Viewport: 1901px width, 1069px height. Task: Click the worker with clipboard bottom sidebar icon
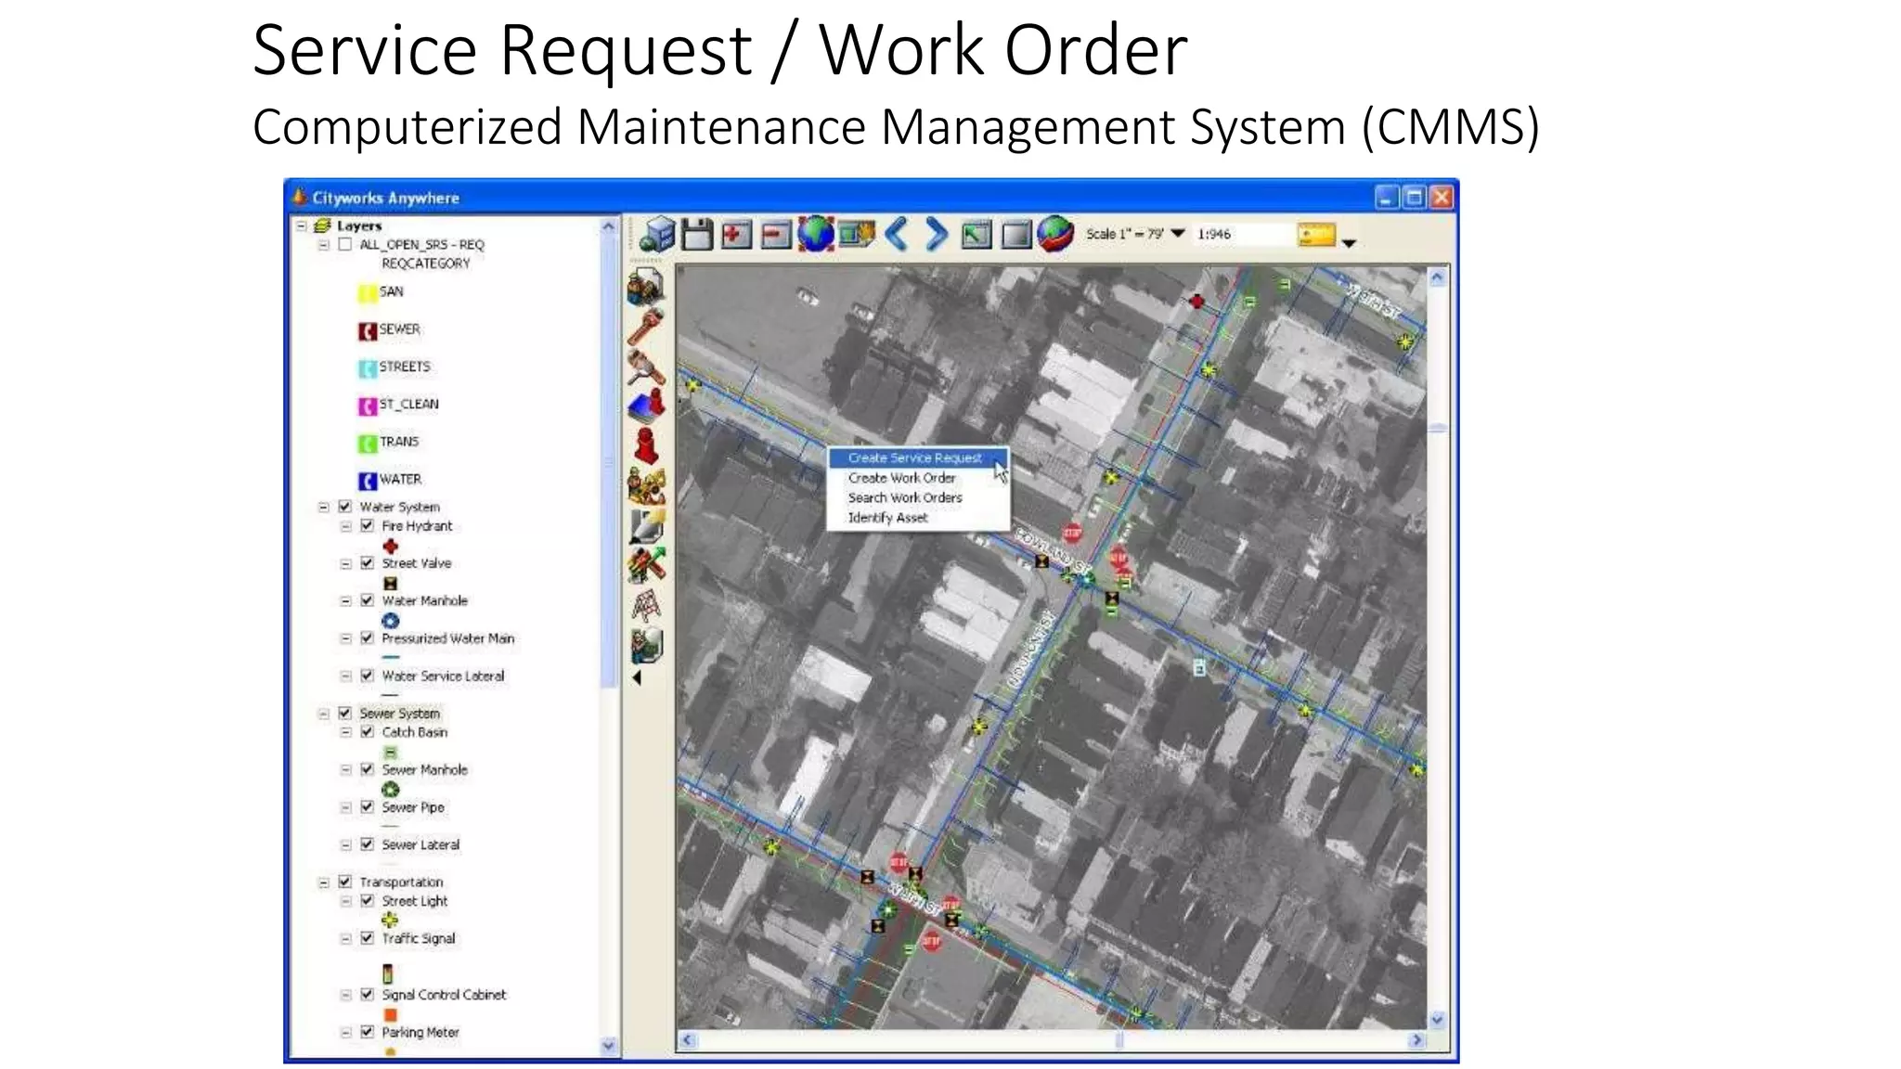646,646
